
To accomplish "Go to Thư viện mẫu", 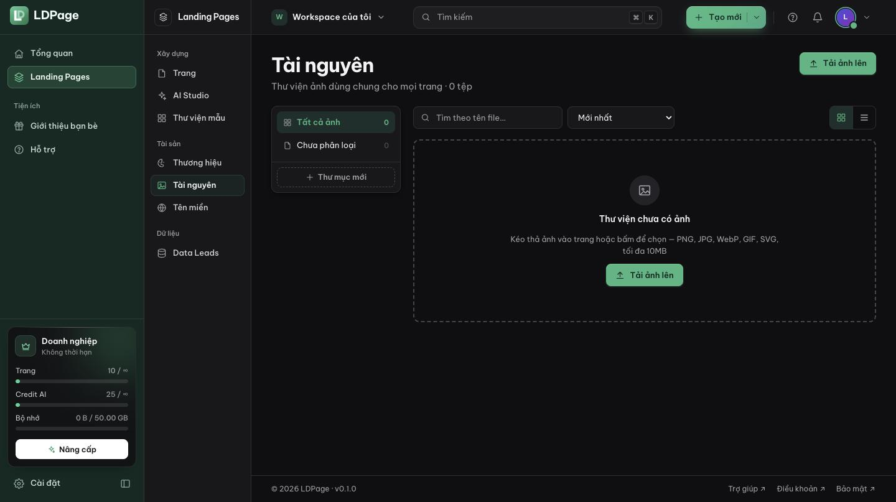I will pos(197,118).
